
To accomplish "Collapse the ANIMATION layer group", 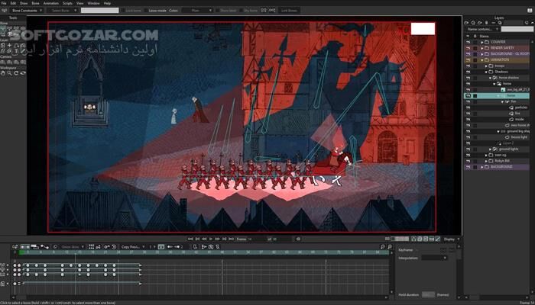I will [x=482, y=60].
